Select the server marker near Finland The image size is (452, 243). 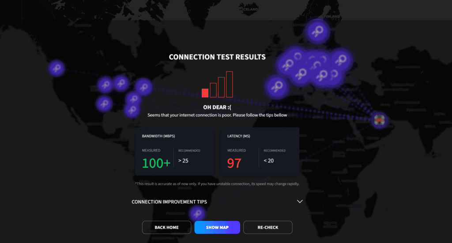pyautogui.click(x=317, y=31)
